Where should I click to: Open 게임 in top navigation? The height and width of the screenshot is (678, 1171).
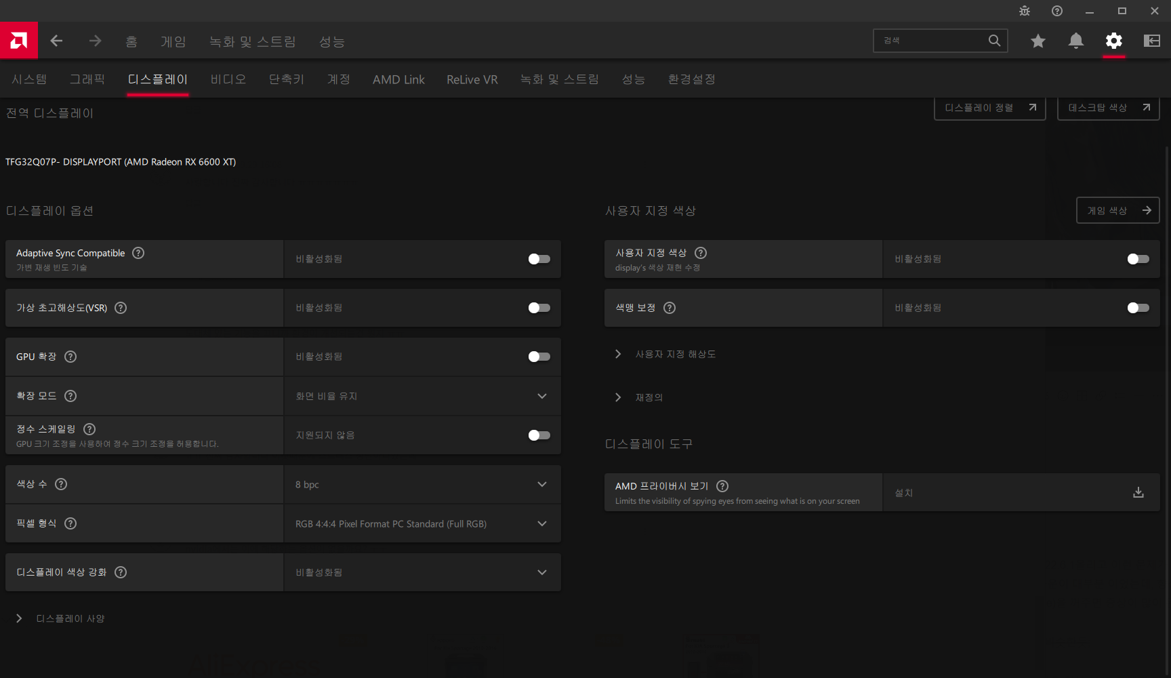[x=173, y=41]
